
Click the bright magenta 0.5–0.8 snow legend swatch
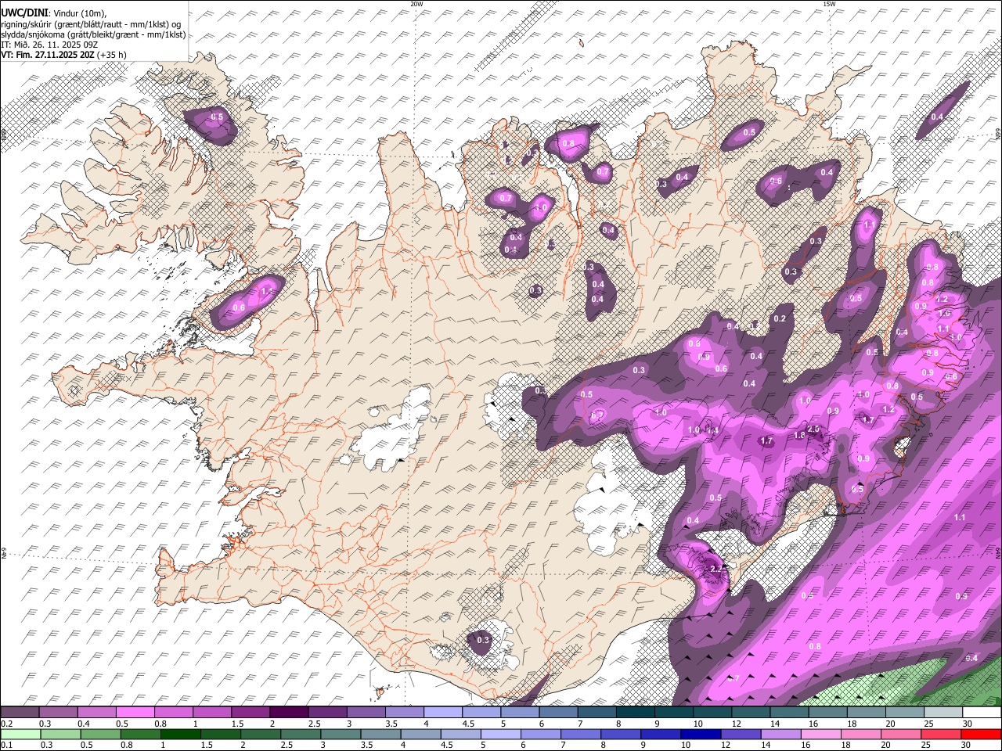135,713
